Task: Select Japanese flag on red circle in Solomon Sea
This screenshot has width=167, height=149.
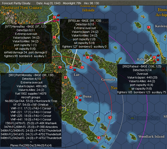Action: (110, 118)
